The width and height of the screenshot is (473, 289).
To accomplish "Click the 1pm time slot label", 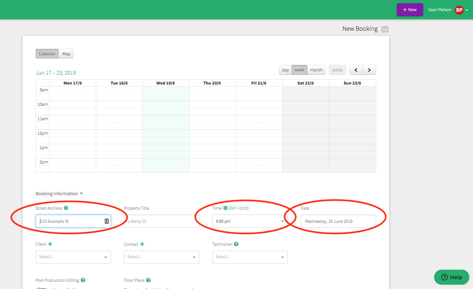I will pos(44,147).
